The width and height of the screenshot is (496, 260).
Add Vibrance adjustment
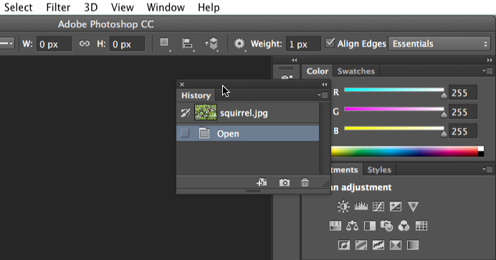413,206
